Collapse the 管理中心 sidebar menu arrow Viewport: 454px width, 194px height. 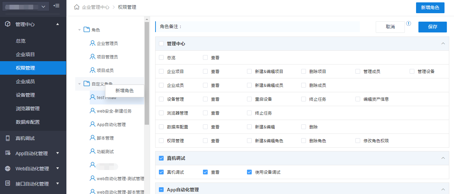(57, 24)
